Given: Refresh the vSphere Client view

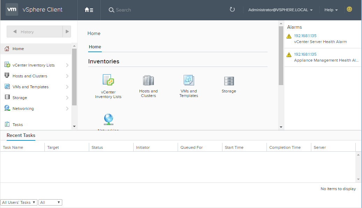Looking at the screenshot, I should [x=232, y=9].
